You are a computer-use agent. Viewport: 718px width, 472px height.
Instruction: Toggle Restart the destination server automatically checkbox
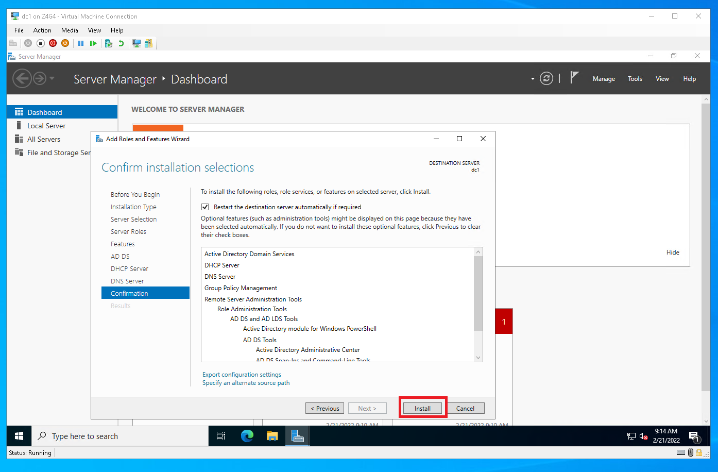pos(205,207)
